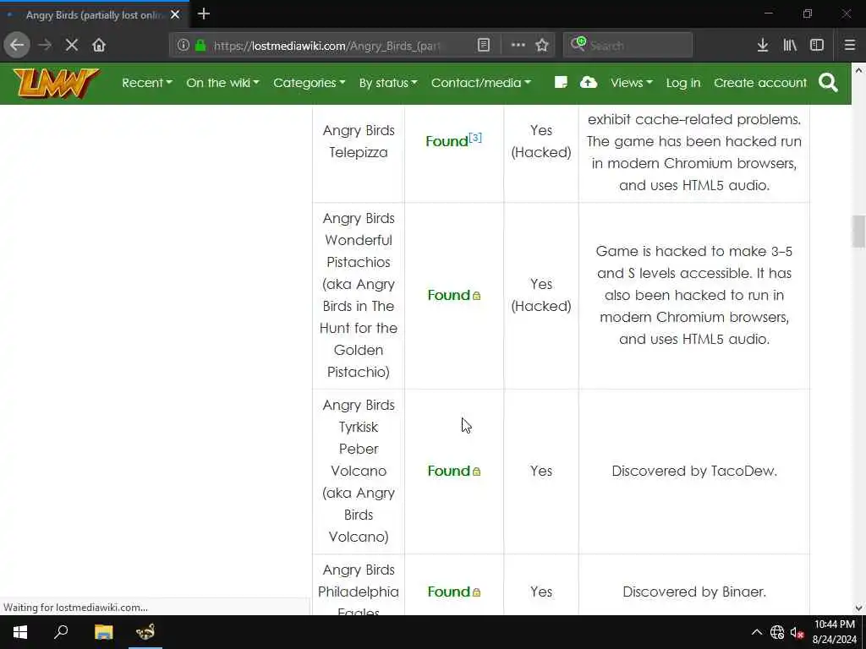
Task: Open the Windows Start menu
Action: click(20, 632)
